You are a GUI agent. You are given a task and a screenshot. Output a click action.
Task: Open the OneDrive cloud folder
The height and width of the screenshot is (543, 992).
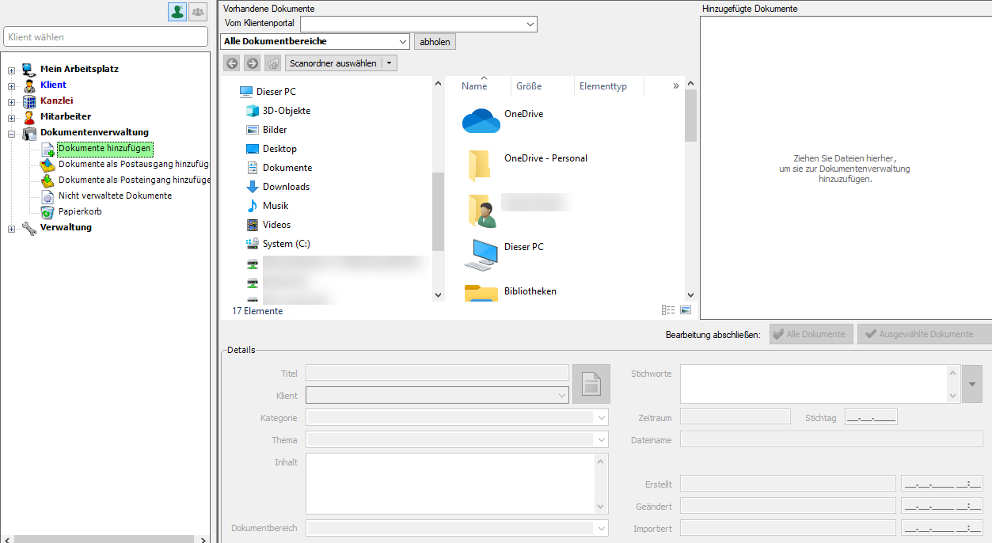(523, 114)
